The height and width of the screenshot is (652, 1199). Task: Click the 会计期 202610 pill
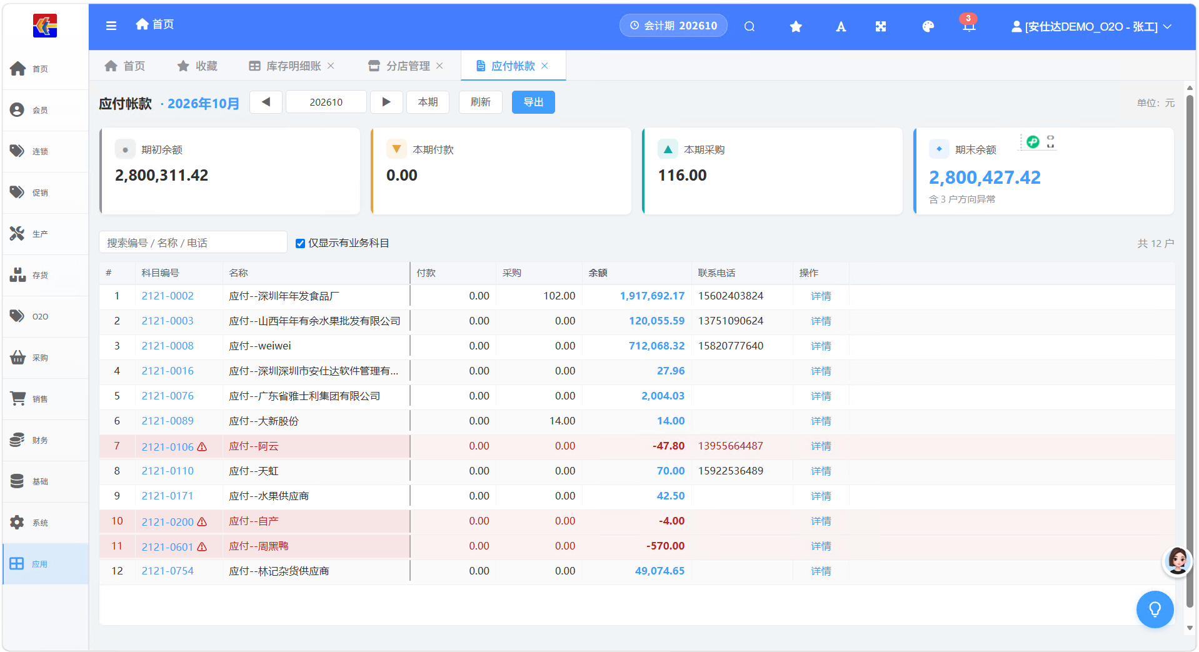point(673,26)
